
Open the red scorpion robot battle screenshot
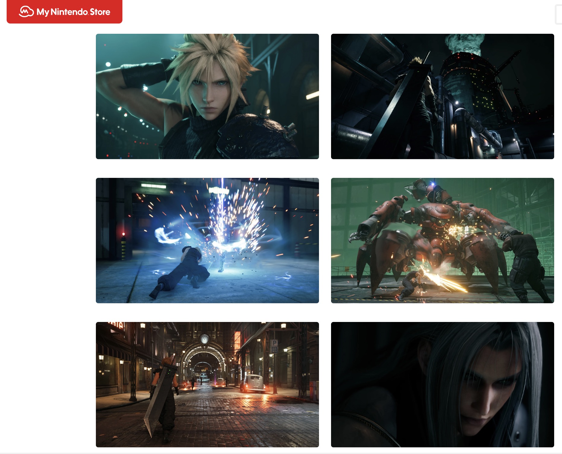point(443,241)
